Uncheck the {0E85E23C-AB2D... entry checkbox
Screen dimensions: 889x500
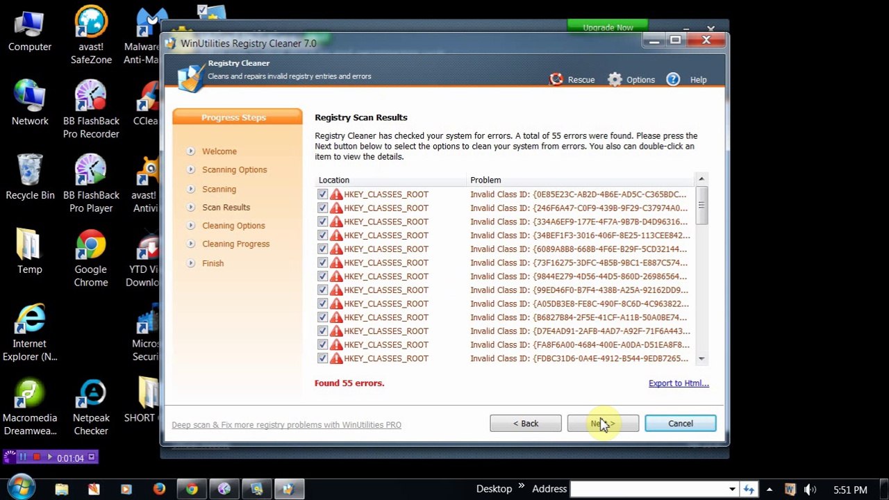[322, 194]
